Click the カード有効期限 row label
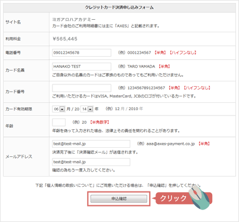239x222 pixels. (18, 109)
